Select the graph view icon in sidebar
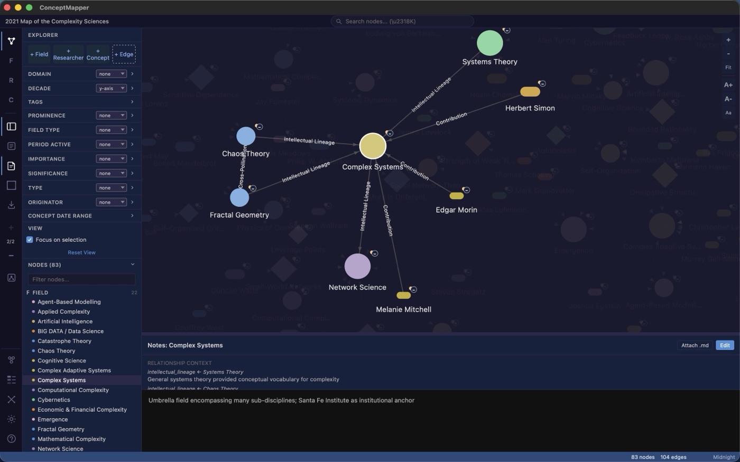The height and width of the screenshot is (462, 740). click(11, 41)
